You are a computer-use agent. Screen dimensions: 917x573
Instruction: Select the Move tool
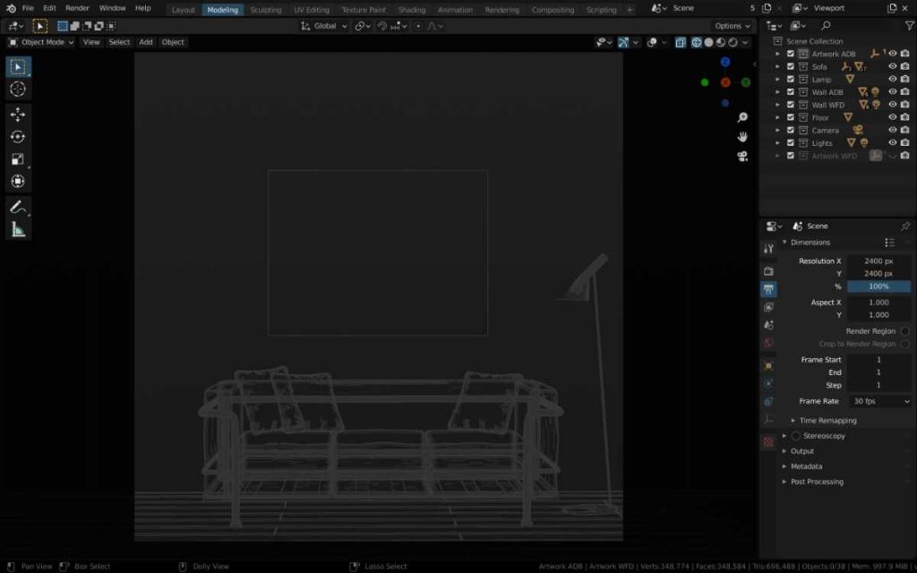(18, 115)
